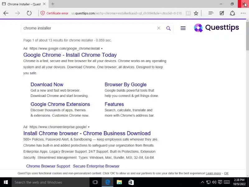Open the Certificate error shield warning
This screenshot has height=187, width=249.
point(43,13)
